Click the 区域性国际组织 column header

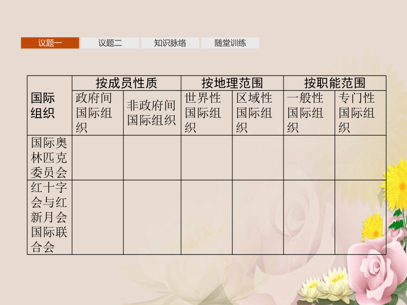258,113
